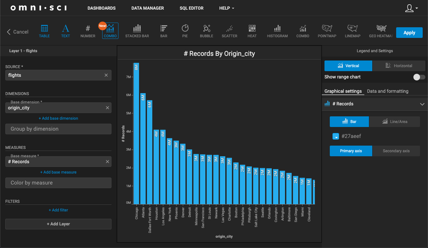Image resolution: width=428 pixels, height=248 pixels.
Task: Toggle the Show range chart switch
Action: [x=419, y=77]
